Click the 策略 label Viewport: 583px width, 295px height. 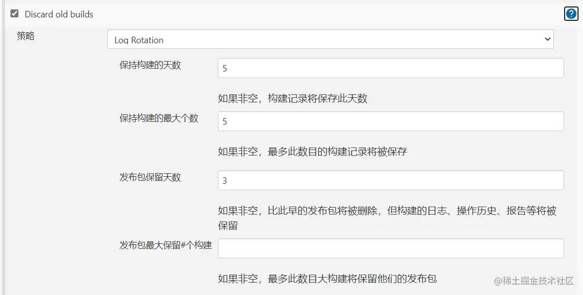pos(26,36)
